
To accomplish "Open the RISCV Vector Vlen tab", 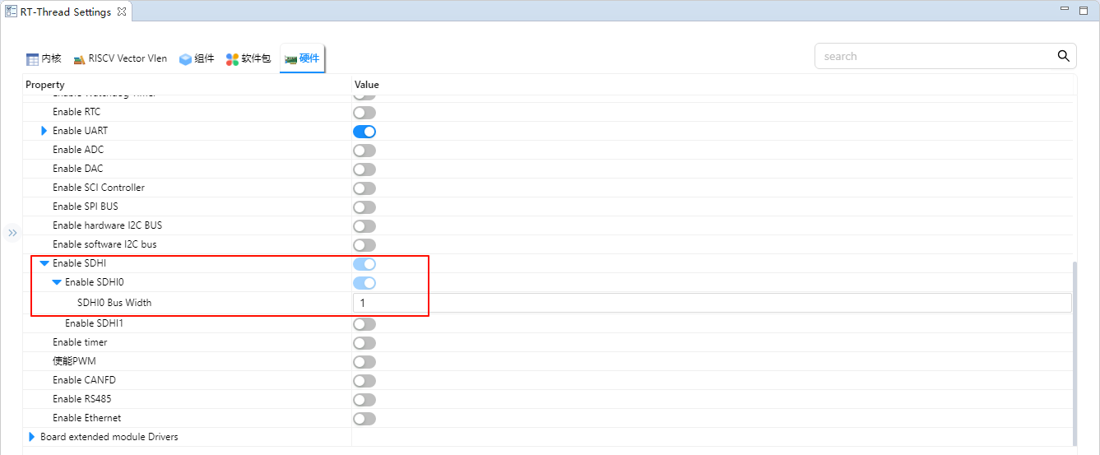I will [x=128, y=58].
